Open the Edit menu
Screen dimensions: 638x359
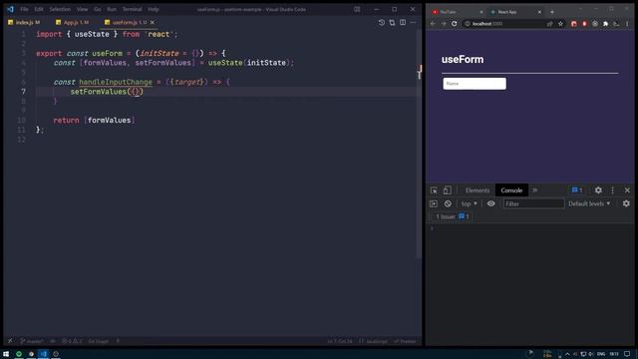coord(39,9)
